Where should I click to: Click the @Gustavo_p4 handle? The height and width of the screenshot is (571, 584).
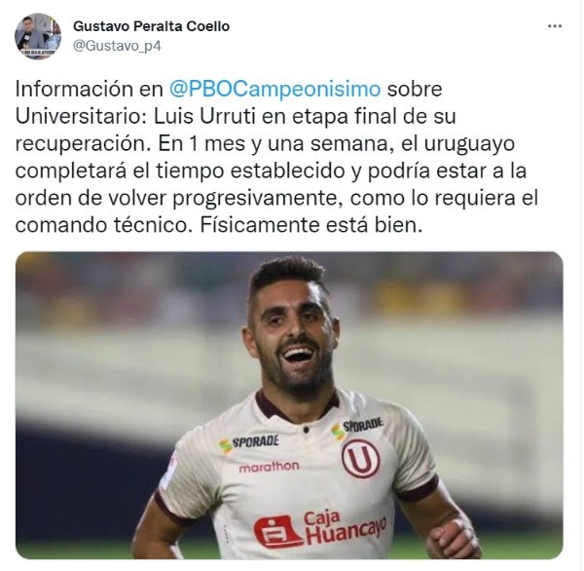(117, 46)
